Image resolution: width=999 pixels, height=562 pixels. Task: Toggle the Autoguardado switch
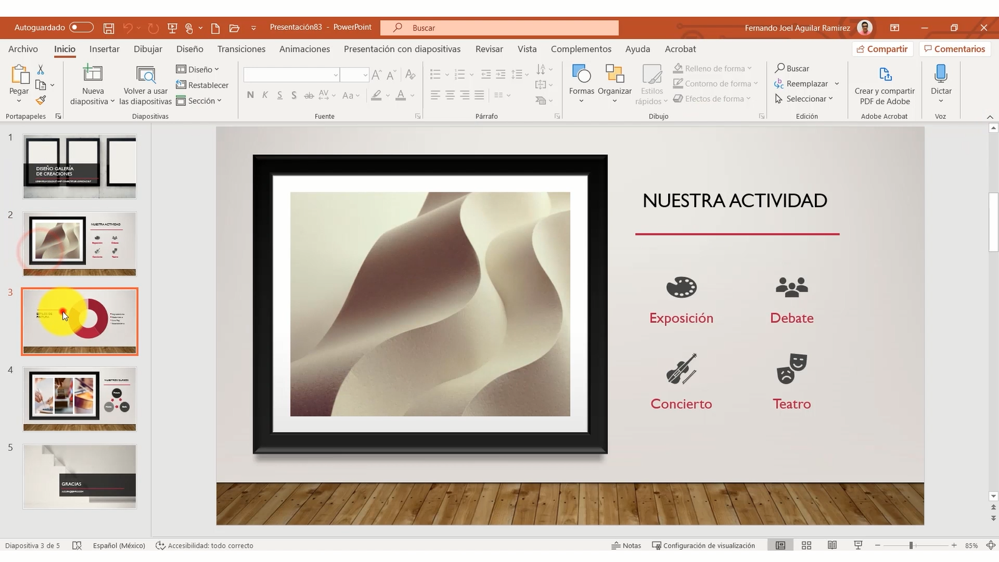point(81,27)
